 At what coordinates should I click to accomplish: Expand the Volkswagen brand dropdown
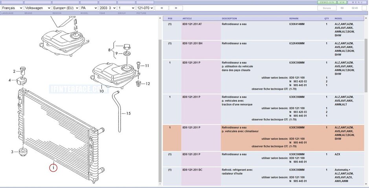(37, 8)
